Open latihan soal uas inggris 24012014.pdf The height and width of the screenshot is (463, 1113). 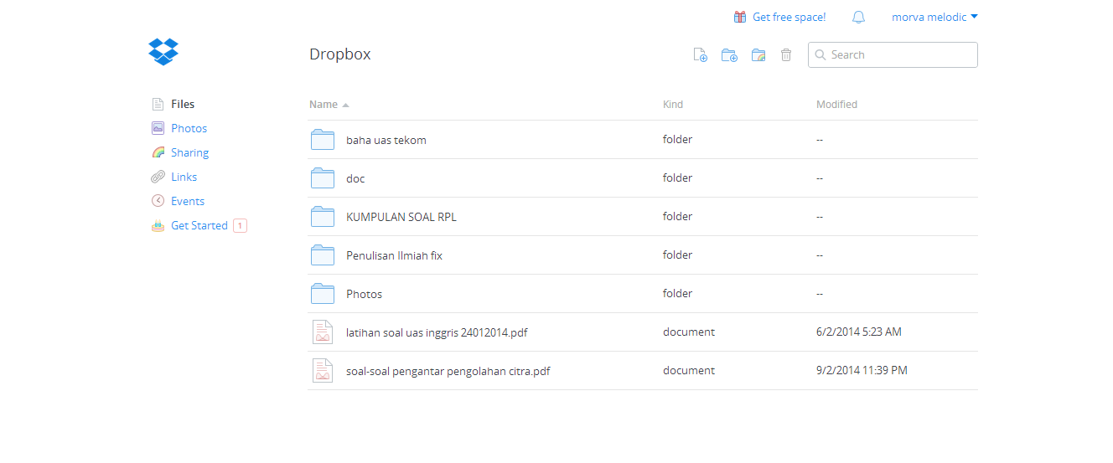click(x=437, y=332)
